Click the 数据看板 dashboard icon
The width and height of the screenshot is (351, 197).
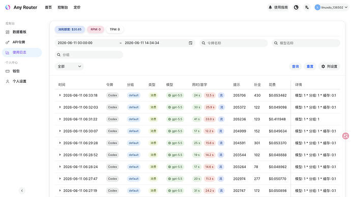tap(8, 32)
